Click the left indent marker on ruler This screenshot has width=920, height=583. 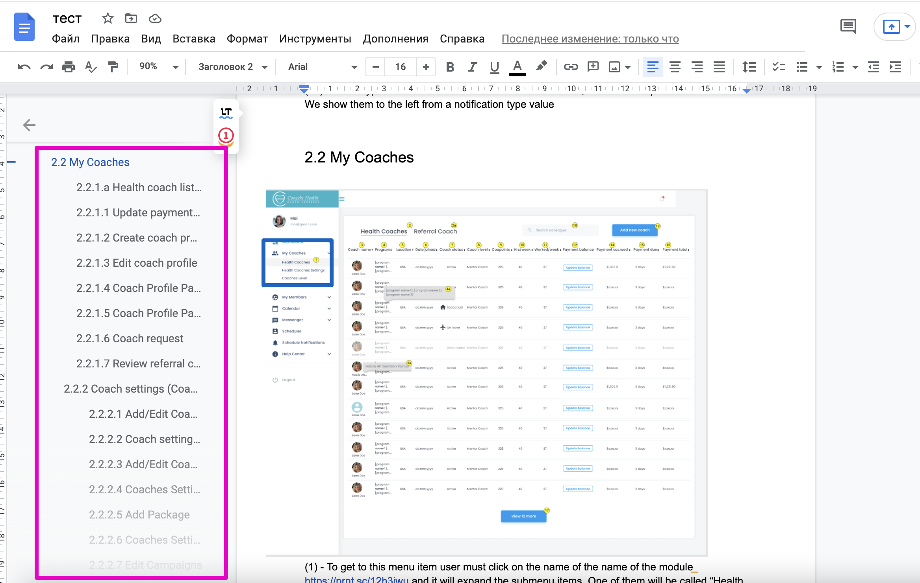(x=304, y=90)
